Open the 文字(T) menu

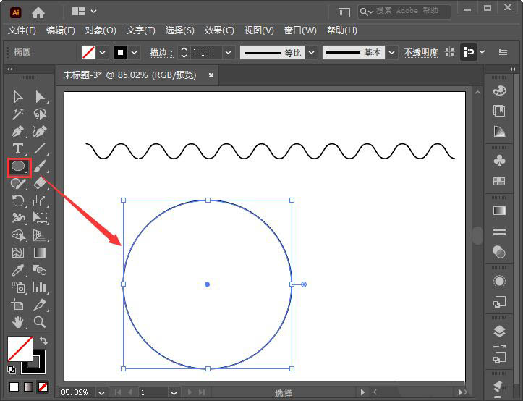pos(141,30)
